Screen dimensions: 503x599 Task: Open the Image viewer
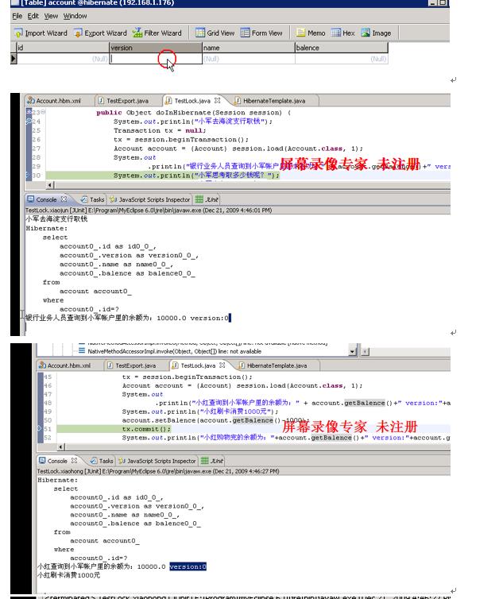coord(376,33)
